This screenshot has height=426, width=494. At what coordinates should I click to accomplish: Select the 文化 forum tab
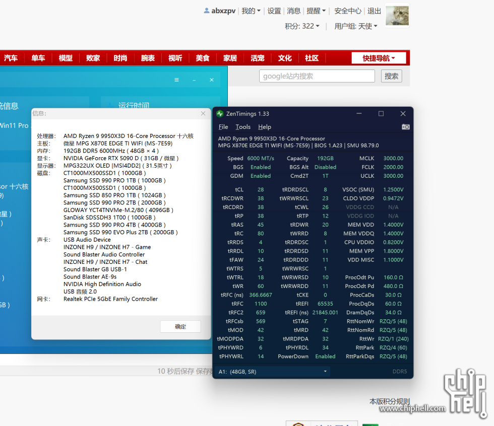point(285,58)
